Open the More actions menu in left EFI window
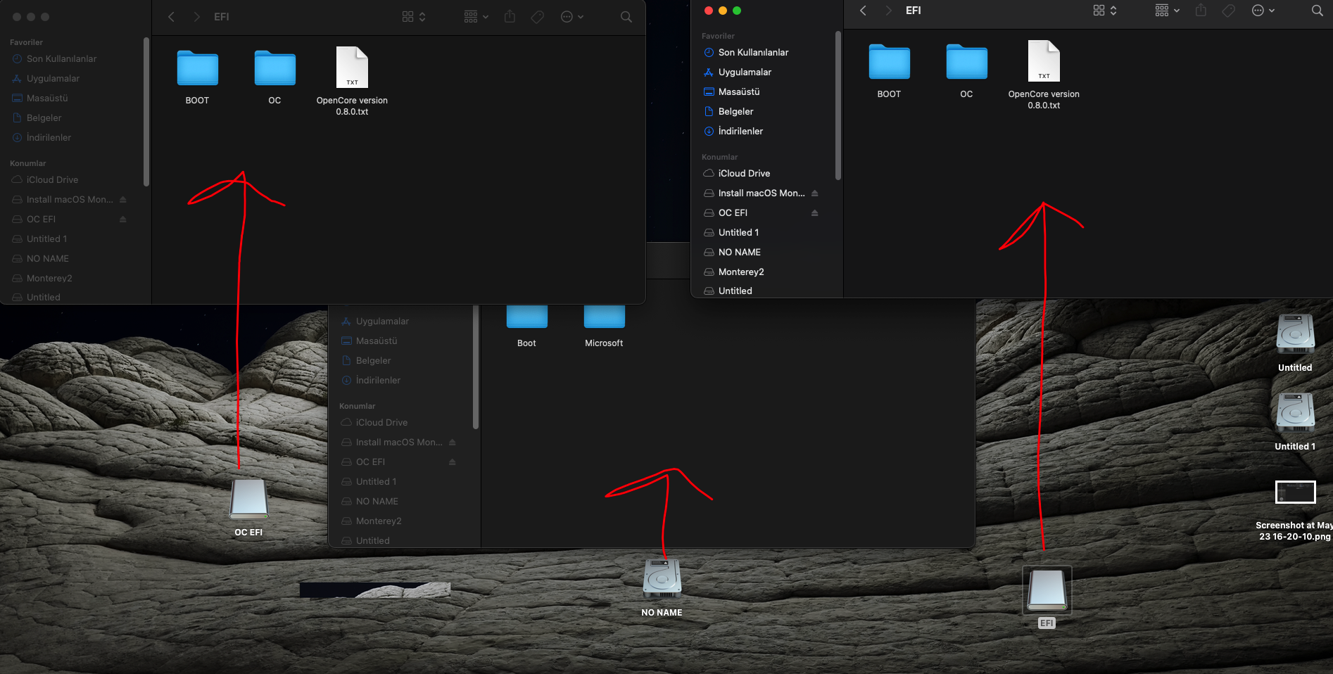This screenshot has width=1333, height=674. click(572, 17)
